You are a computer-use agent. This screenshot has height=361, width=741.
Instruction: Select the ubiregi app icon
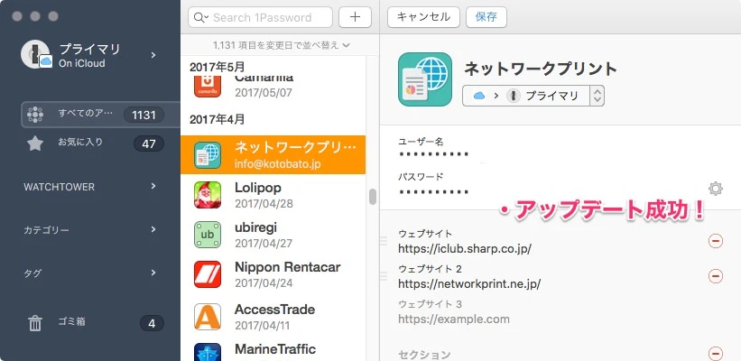[208, 235]
